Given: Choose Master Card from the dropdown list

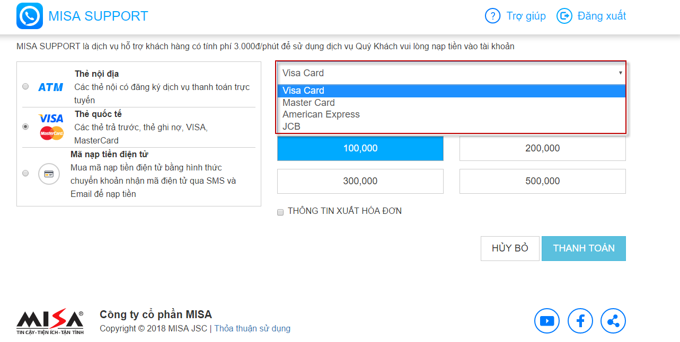Looking at the screenshot, I should [x=451, y=103].
